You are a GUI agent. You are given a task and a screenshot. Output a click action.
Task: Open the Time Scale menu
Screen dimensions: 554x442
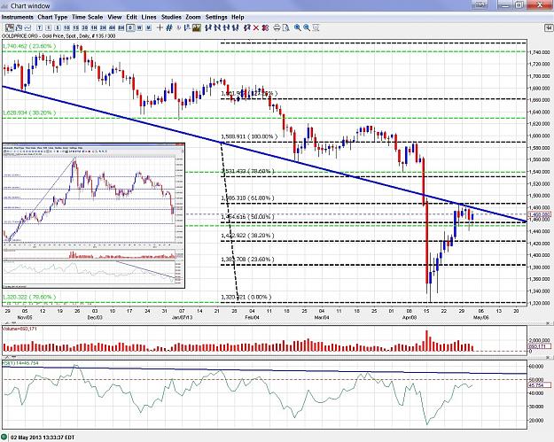click(87, 17)
